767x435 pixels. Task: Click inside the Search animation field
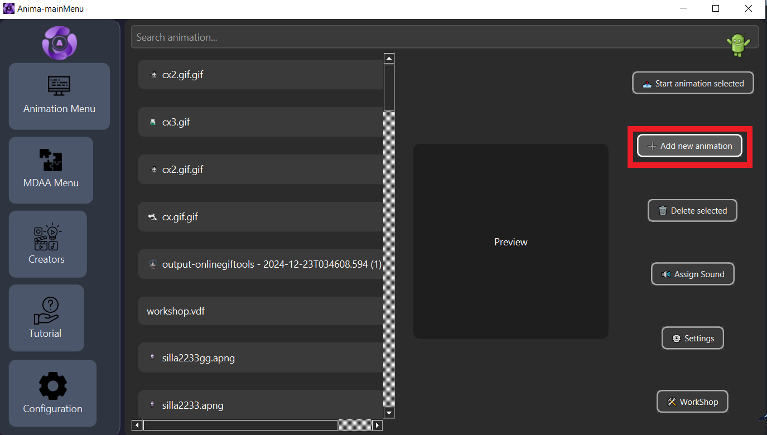tap(390, 37)
